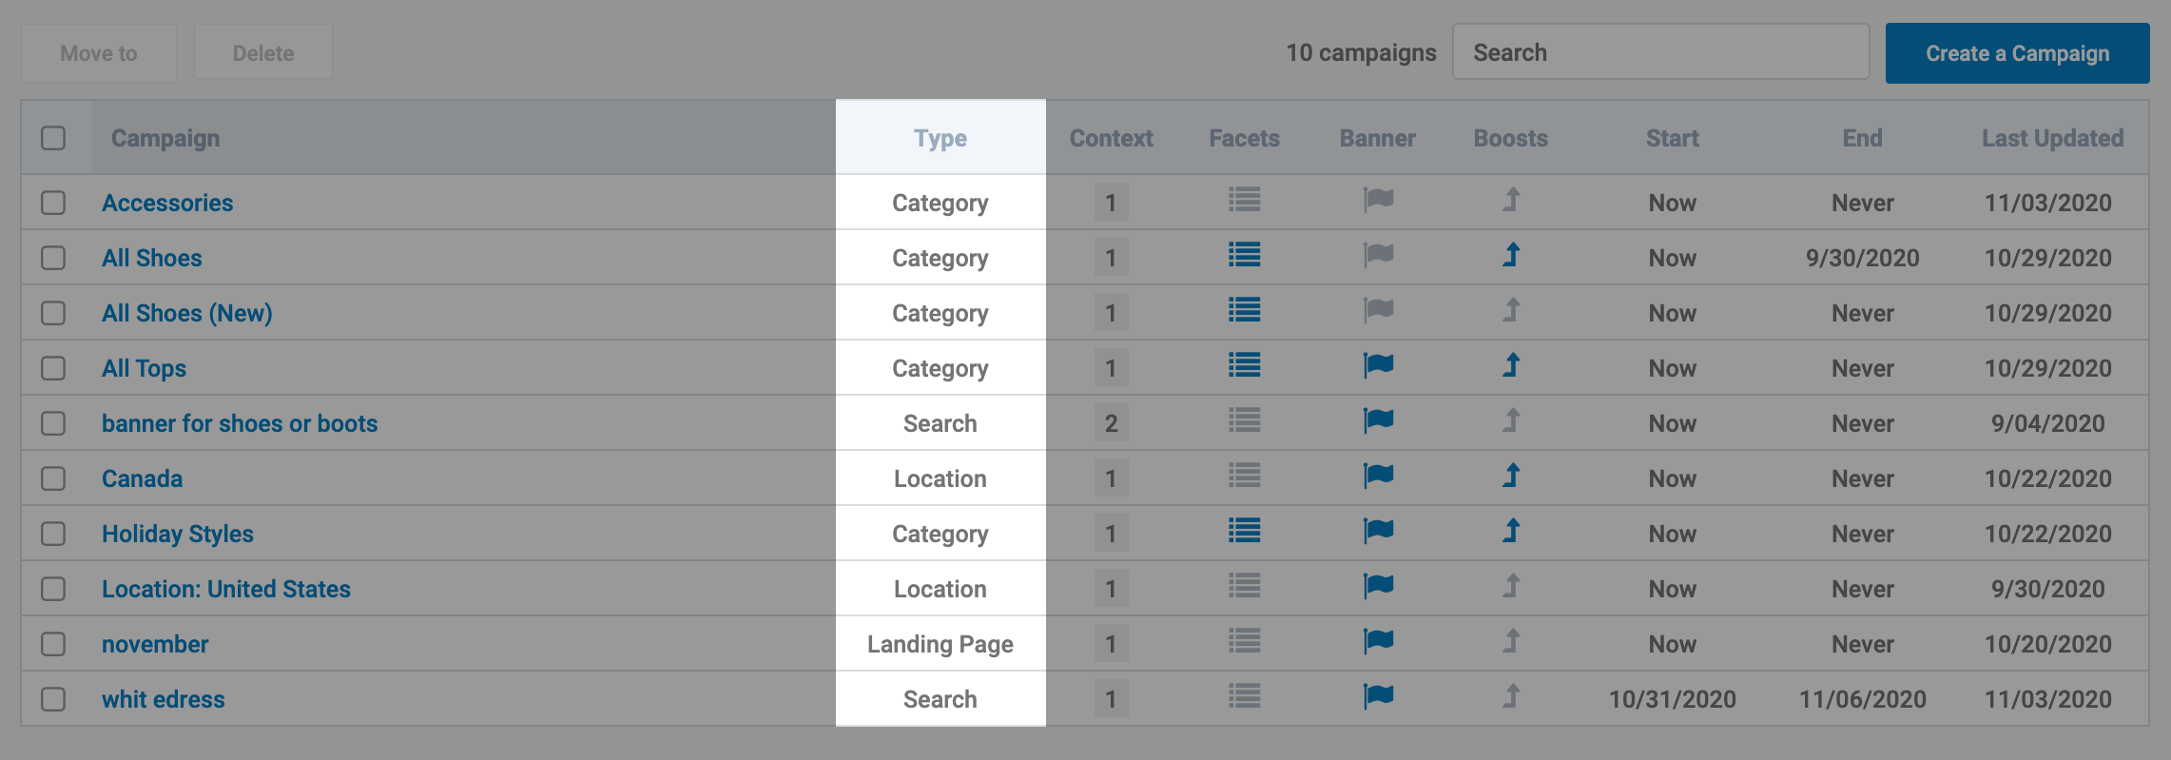This screenshot has width=2171, height=760.
Task: Click the boost arrow icon for Accessories
Action: point(1511,200)
